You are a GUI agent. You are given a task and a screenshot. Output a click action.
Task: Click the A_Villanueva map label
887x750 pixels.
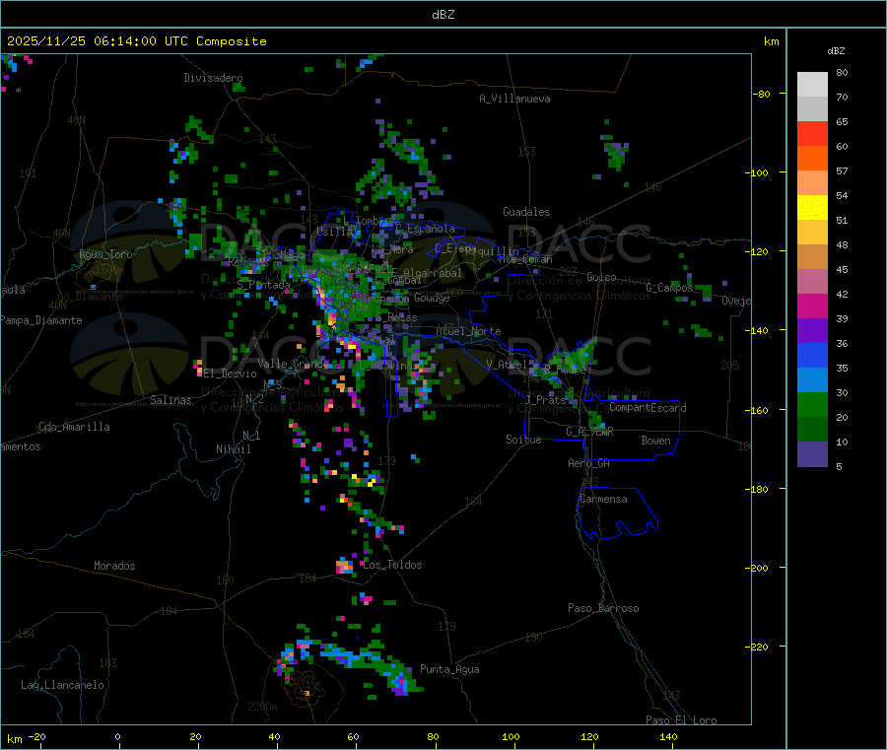pos(514,99)
